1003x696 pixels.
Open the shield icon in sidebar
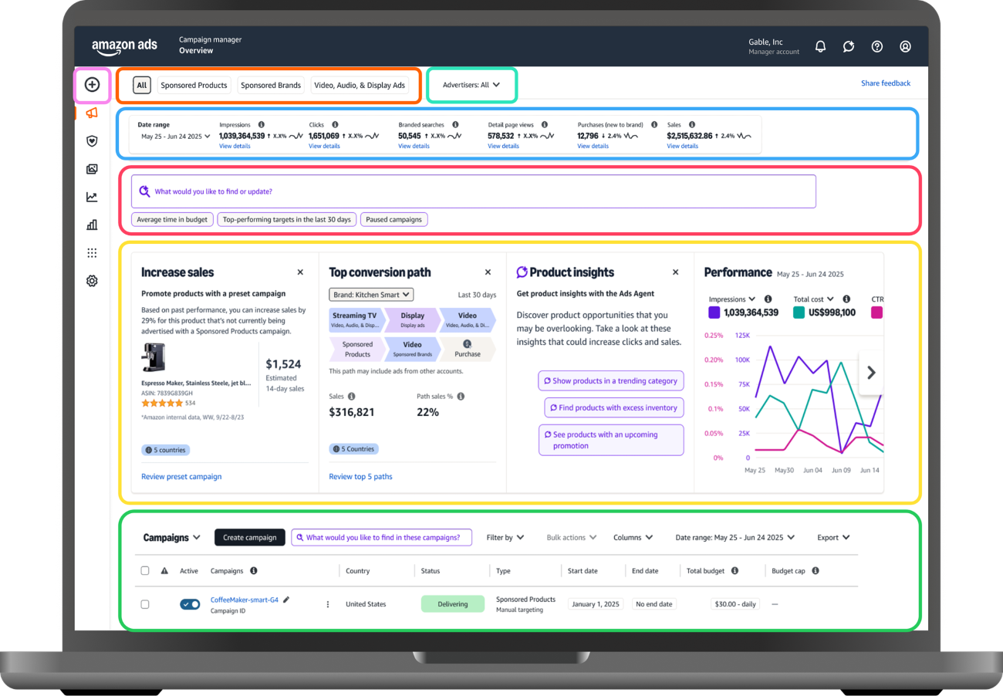(92, 141)
